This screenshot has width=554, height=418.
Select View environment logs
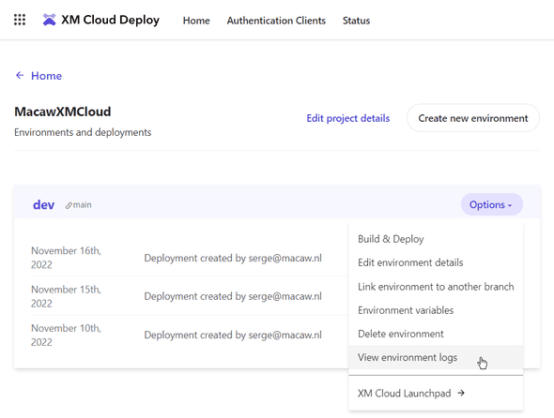(x=436, y=357)
